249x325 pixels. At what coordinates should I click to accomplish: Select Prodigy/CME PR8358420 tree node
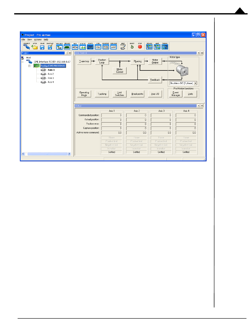[53, 66]
